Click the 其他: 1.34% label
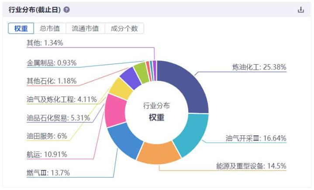Screen dimensions: 314x190 tap(45, 43)
